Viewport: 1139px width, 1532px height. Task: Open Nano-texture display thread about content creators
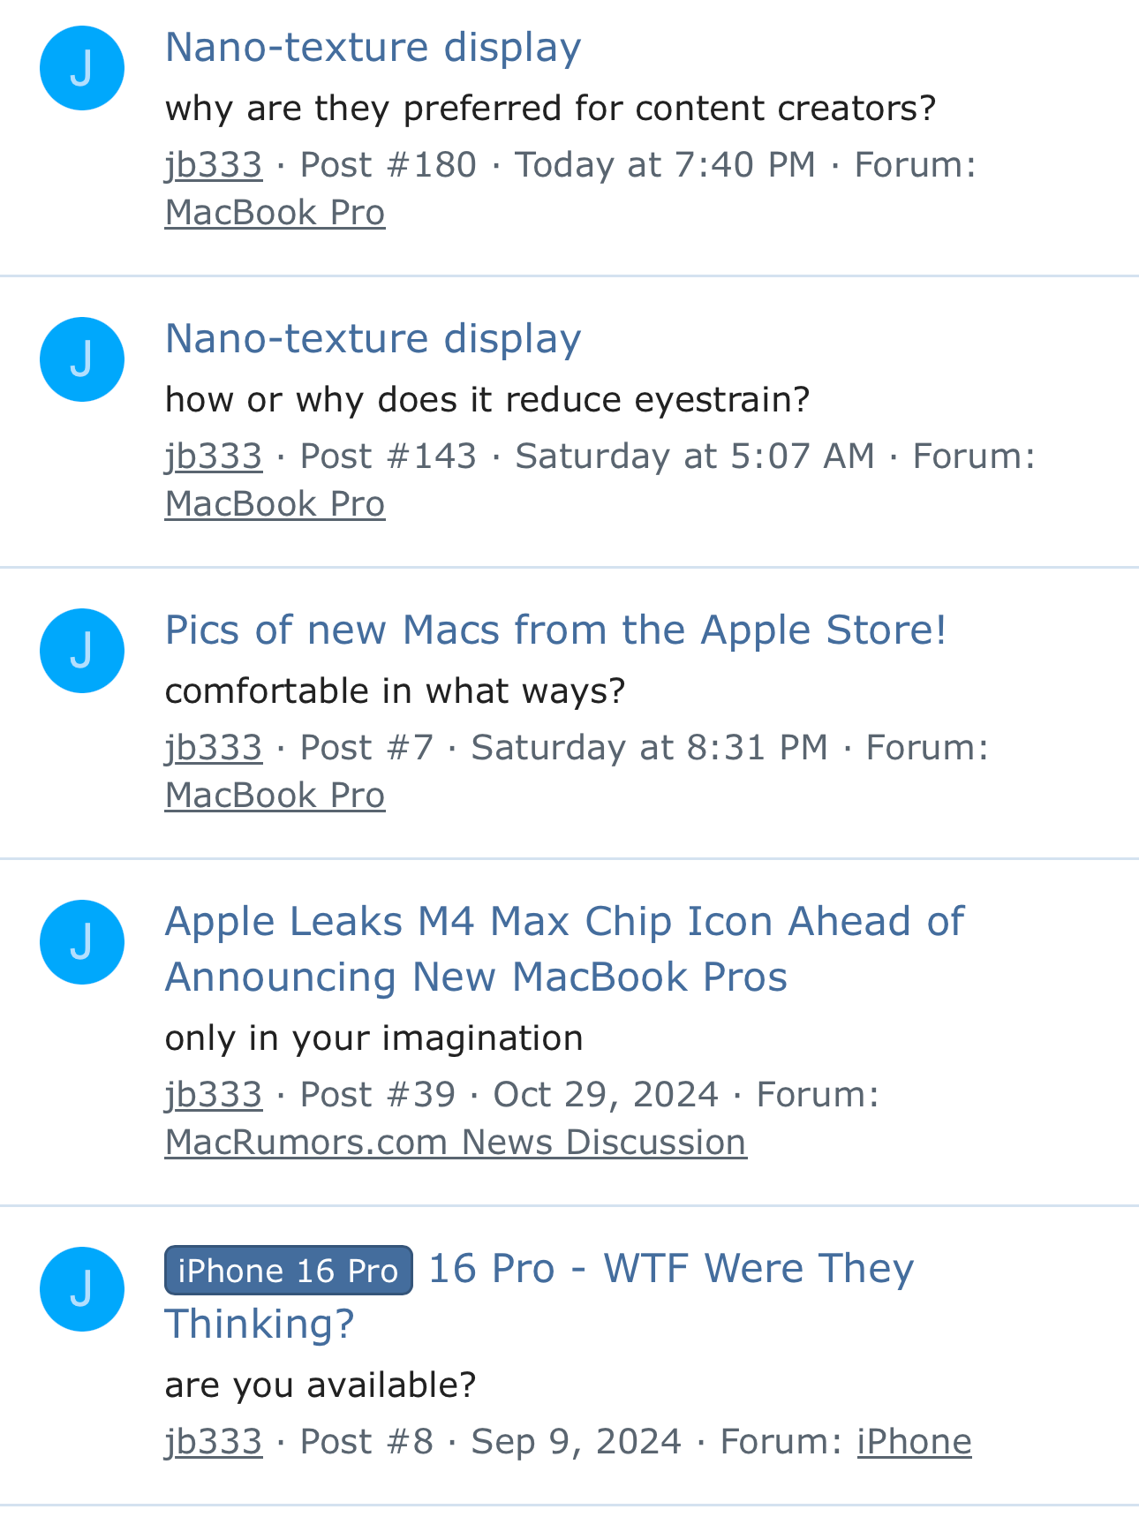coord(373,47)
